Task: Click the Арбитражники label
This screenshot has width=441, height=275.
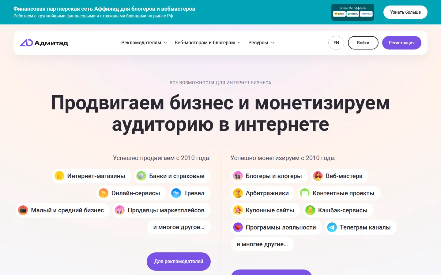Action: tap(267, 193)
